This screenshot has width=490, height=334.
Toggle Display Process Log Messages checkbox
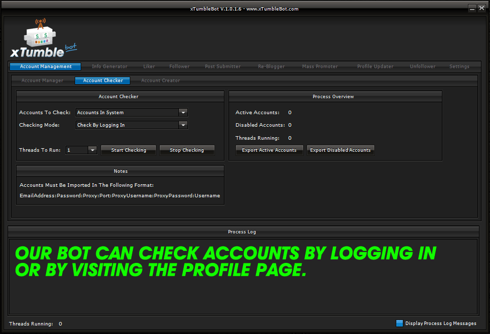pyautogui.click(x=399, y=323)
